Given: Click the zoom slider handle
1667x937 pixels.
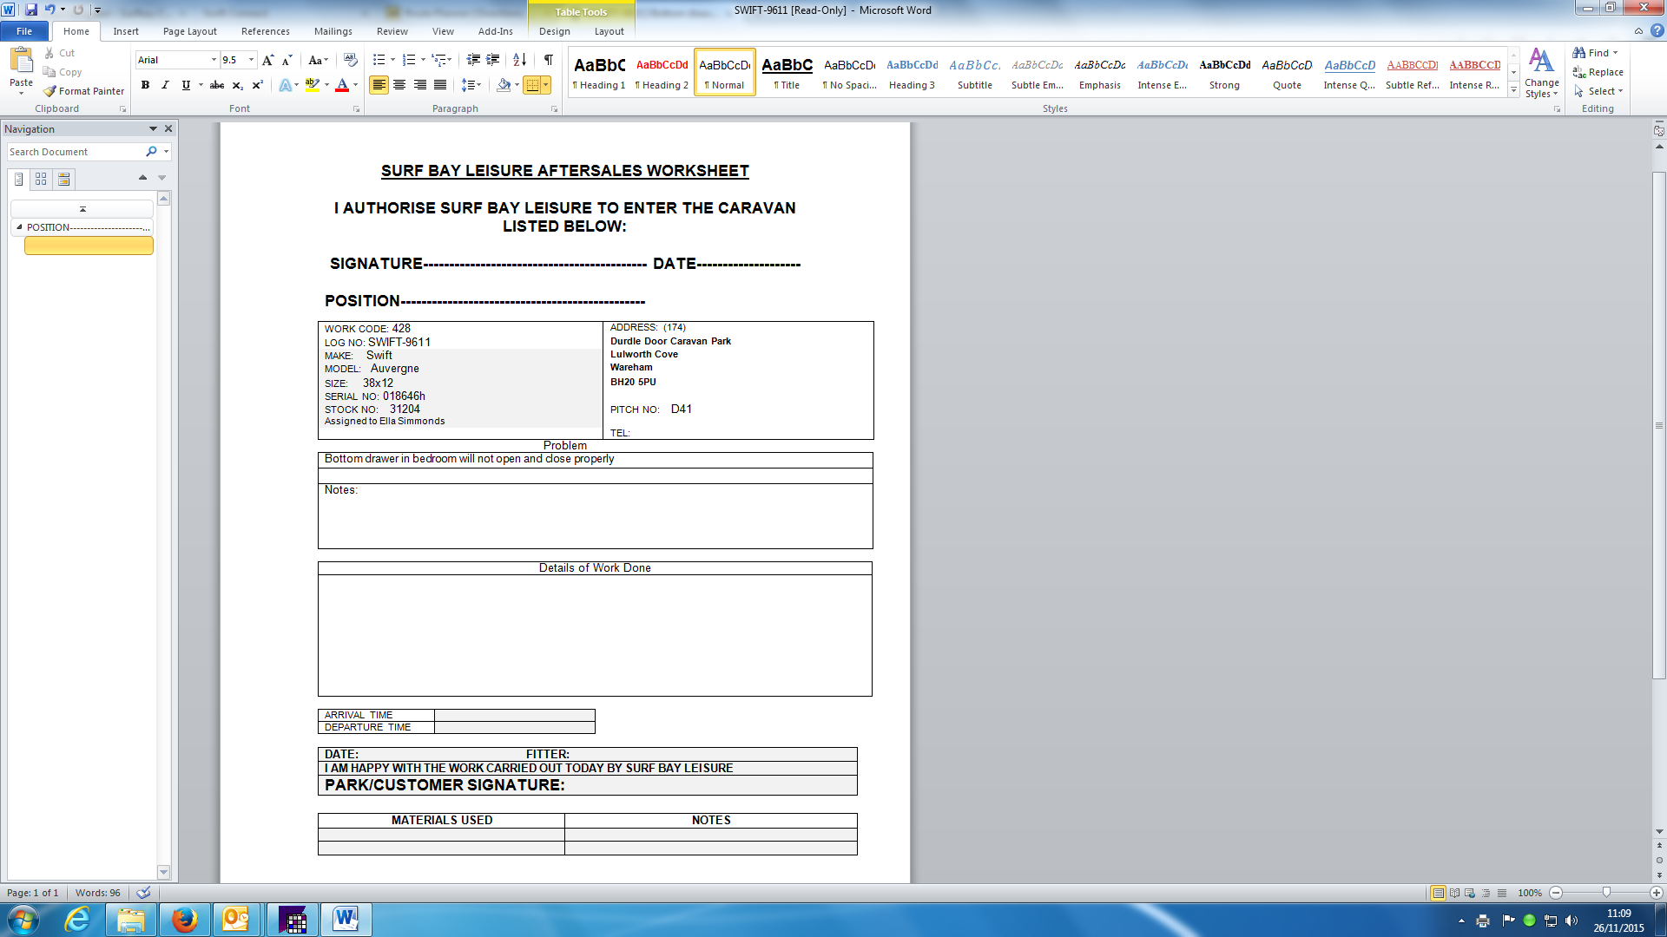Looking at the screenshot, I should (1606, 893).
